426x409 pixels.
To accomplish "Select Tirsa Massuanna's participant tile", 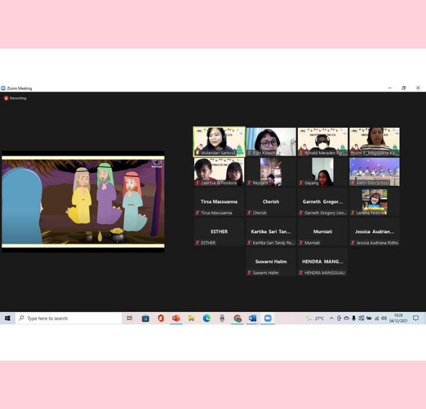I will (x=219, y=202).
